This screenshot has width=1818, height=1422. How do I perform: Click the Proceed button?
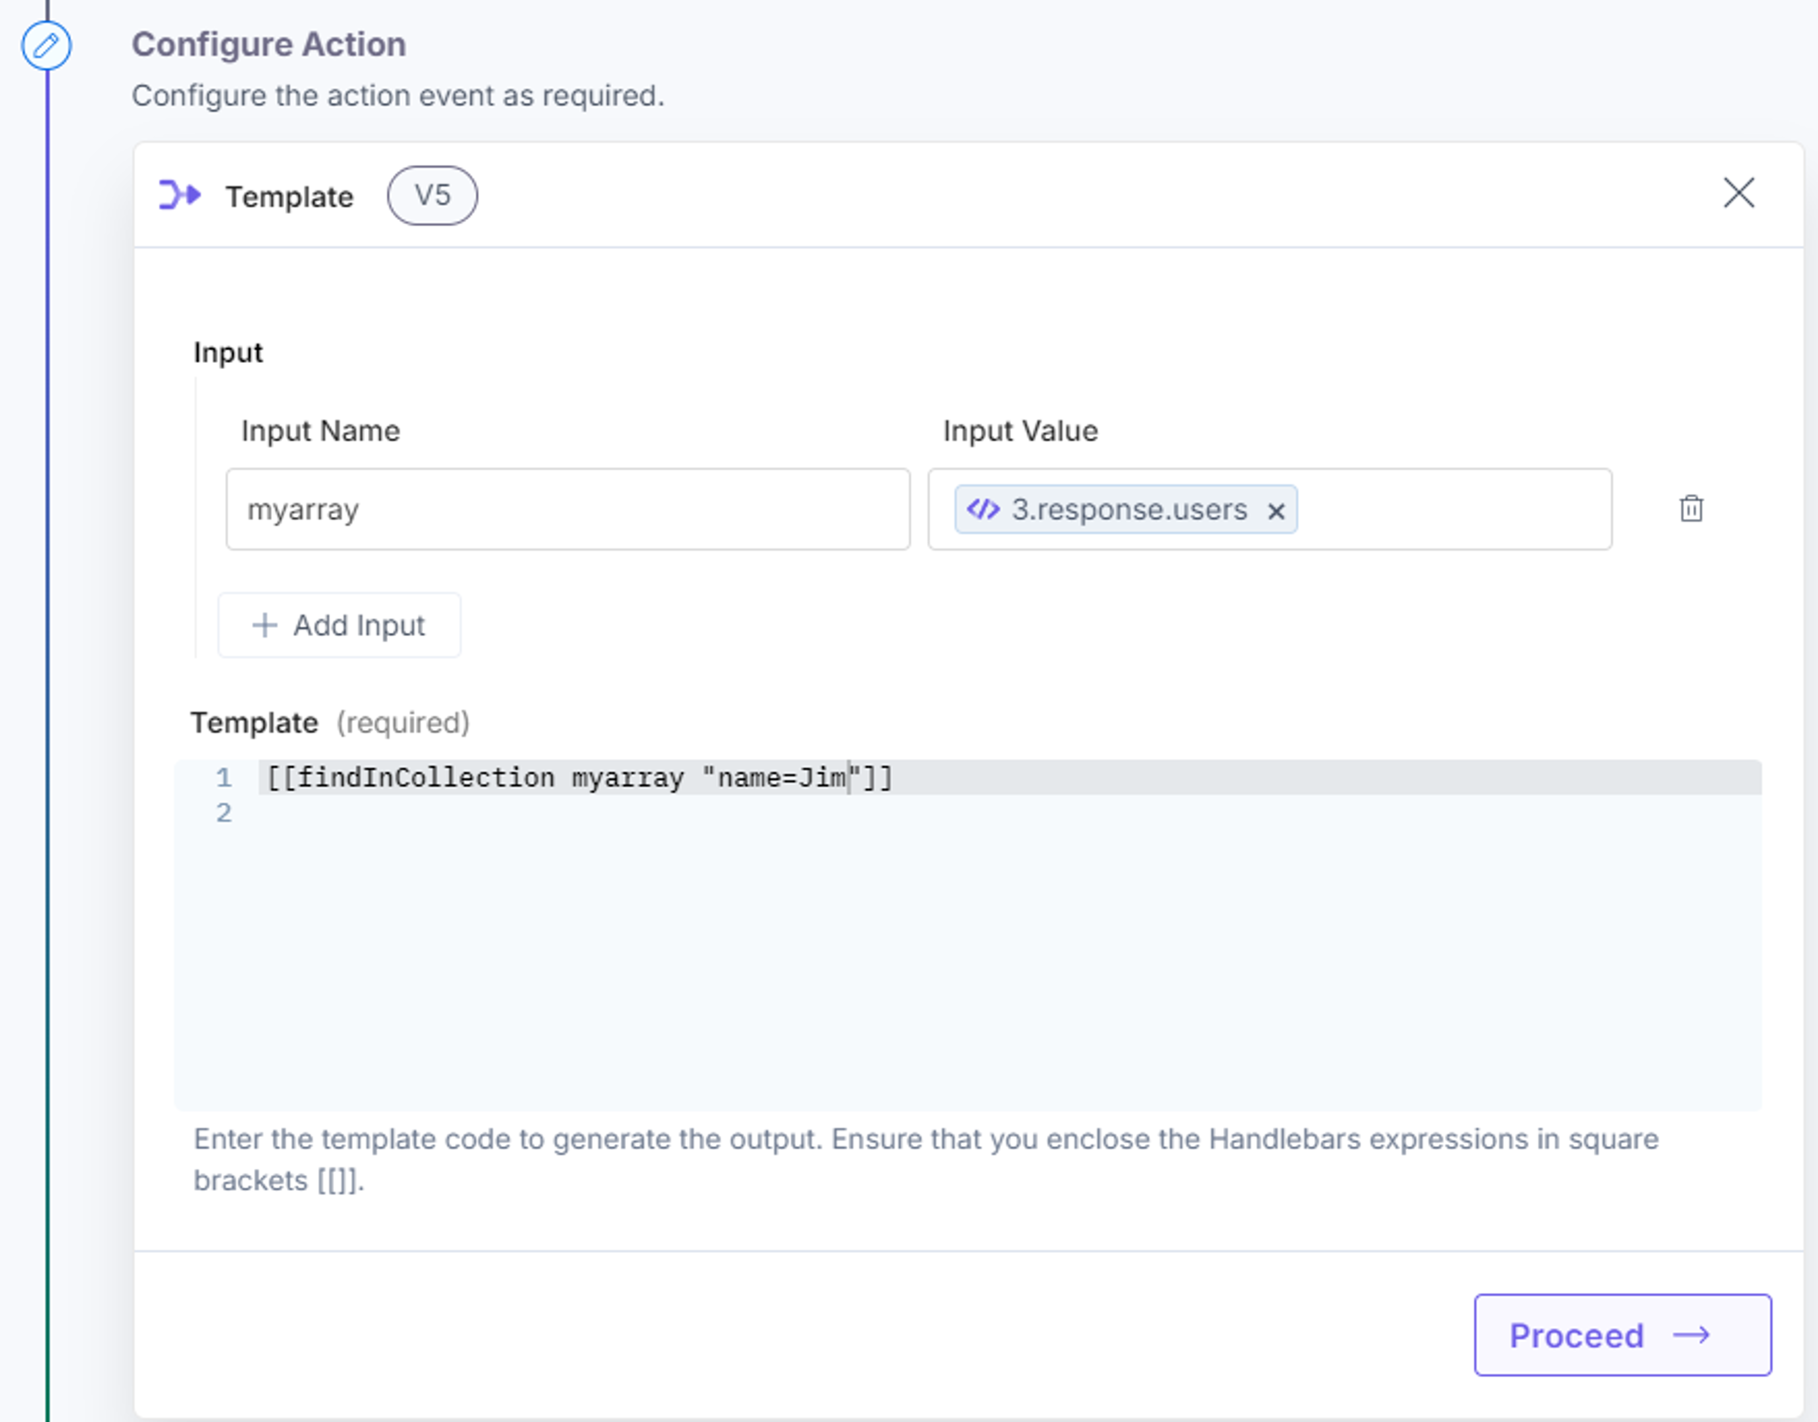pos(1622,1334)
